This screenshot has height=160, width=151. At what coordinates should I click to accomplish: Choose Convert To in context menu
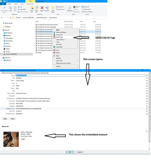59,35
